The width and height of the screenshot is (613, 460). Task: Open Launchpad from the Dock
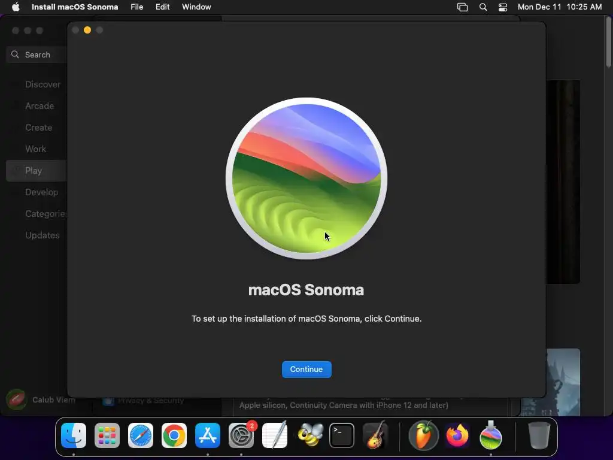(x=107, y=435)
